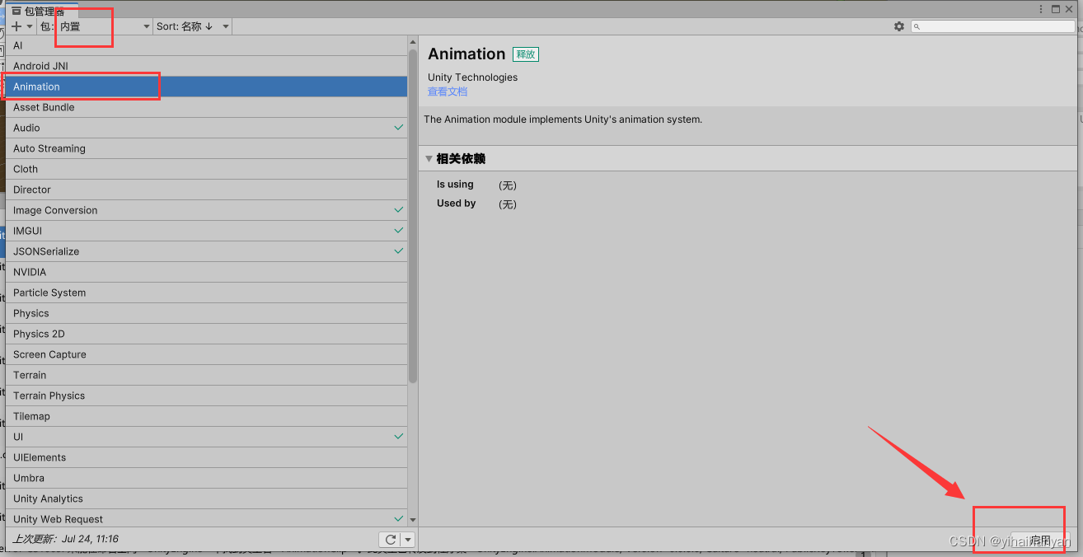Open the 包: 内置 package scope dropdown
This screenshot has width=1083, height=557.
coord(96,26)
